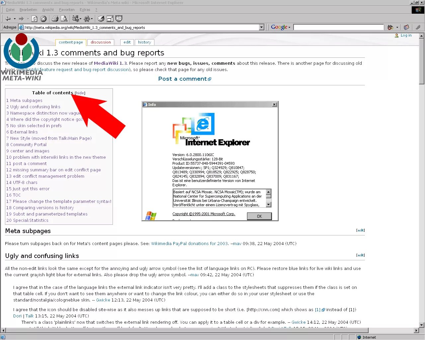
Task: Click the Google toolbar binoculars search icon
Action: click(390, 27)
